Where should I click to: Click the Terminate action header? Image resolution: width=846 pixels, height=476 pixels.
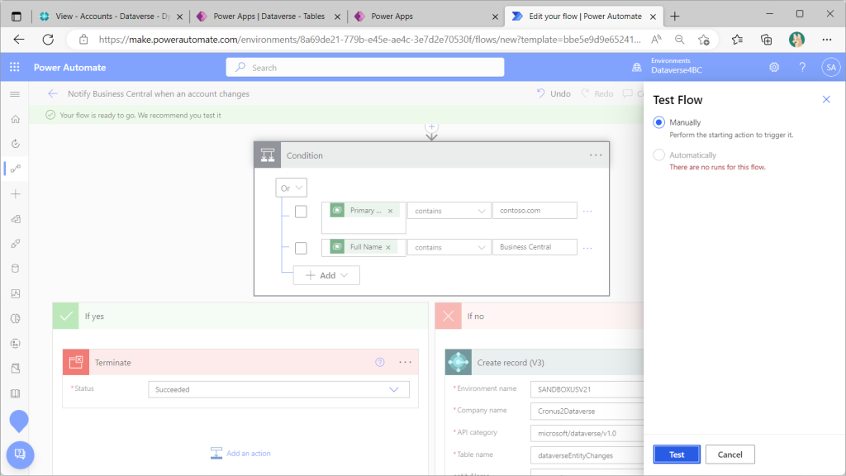click(240, 362)
